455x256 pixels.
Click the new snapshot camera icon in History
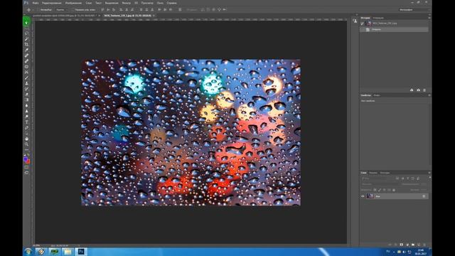(418, 90)
